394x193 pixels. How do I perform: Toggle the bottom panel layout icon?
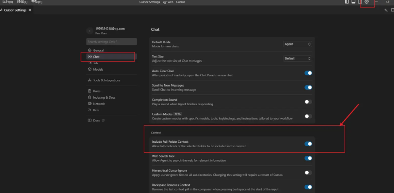coord(353,2)
